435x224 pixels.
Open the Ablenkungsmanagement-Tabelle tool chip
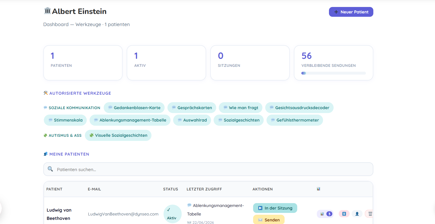click(x=130, y=120)
